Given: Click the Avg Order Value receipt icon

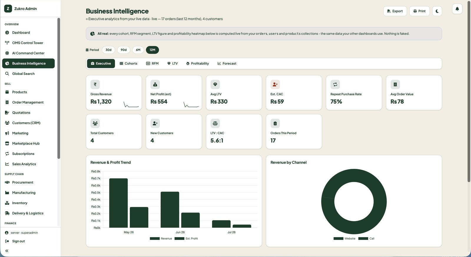Looking at the screenshot, I should click(x=395, y=84).
